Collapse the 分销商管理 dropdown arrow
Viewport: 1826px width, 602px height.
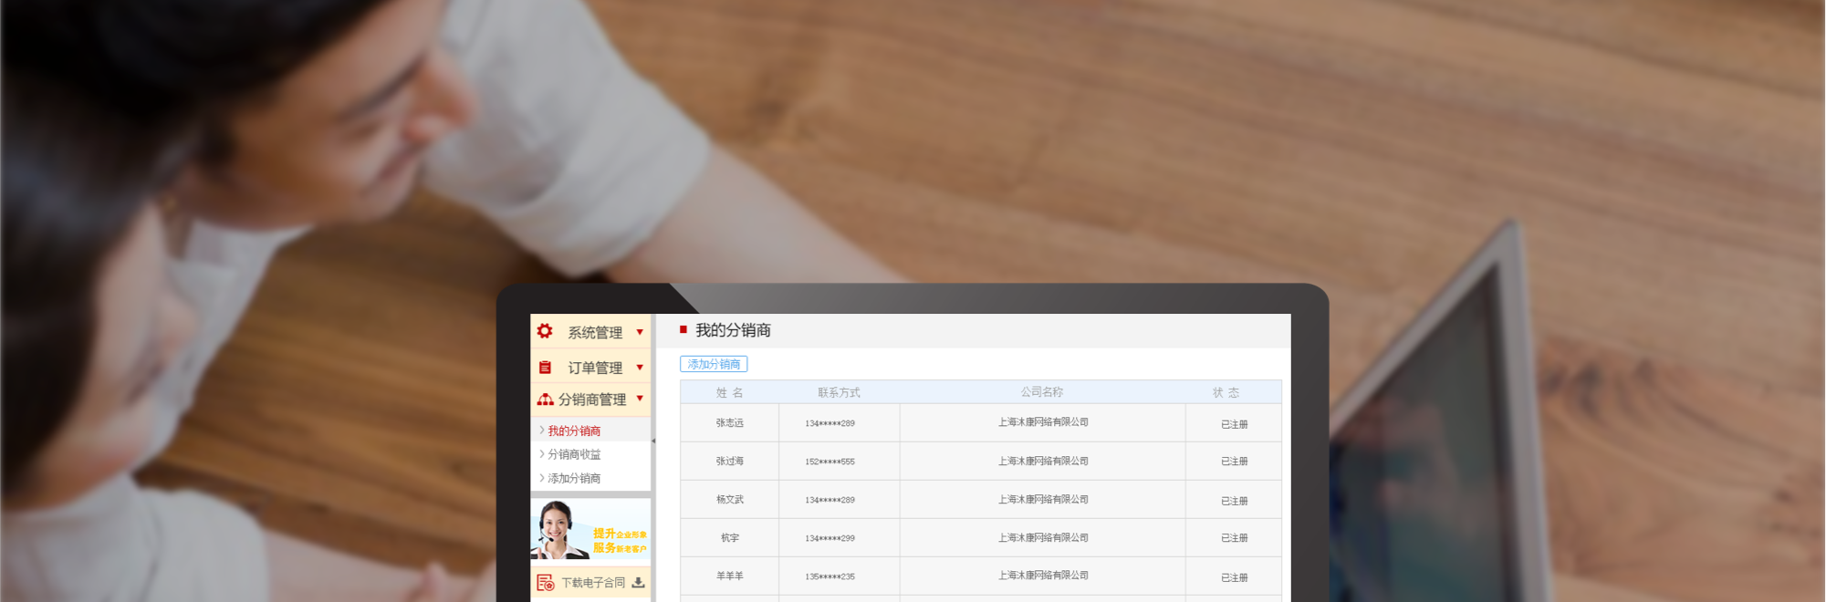[640, 399]
